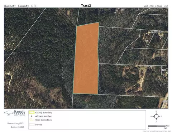Click the orange highlighted Tract2 parcel
The image size is (172, 132).
click(x=86, y=58)
